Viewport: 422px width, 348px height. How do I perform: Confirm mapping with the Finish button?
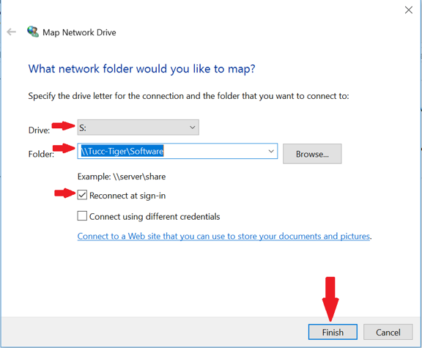pyautogui.click(x=333, y=332)
